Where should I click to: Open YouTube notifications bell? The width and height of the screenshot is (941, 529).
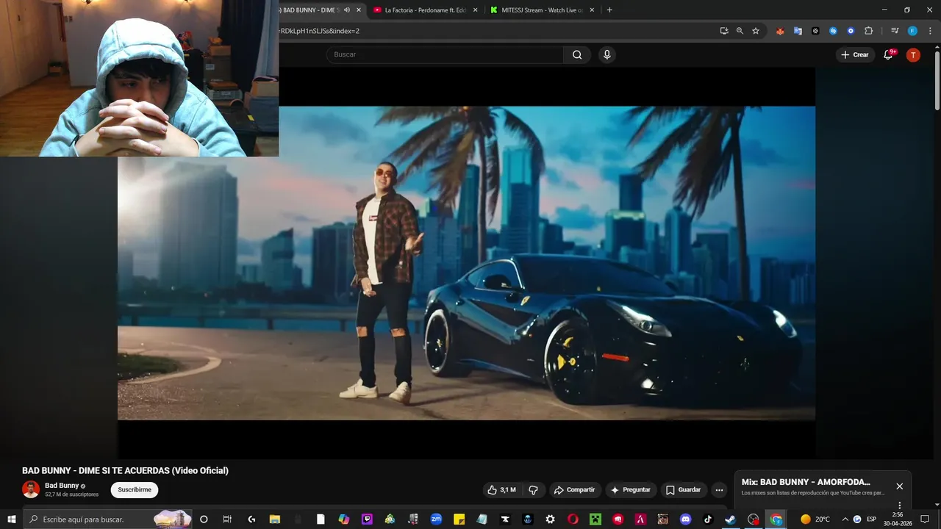pyautogui.click(x=888, y=54)
